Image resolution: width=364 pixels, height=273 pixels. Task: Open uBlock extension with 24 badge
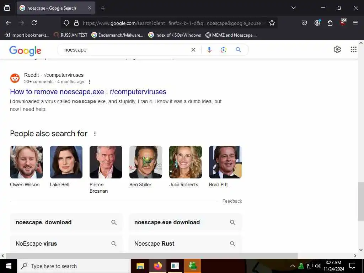[343, 22]
